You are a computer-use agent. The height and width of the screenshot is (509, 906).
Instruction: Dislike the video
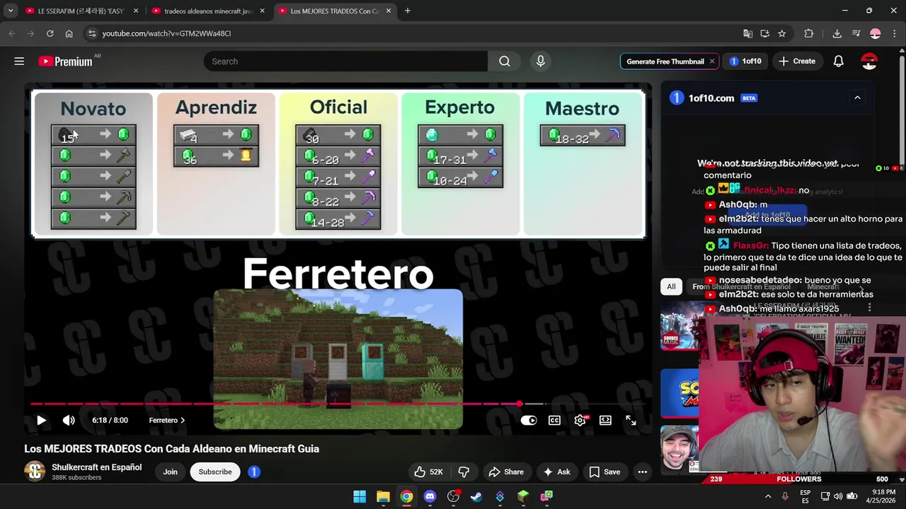[x=464, y=472]
